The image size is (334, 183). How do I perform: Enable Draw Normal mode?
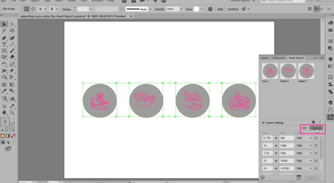tap(3, 142)
